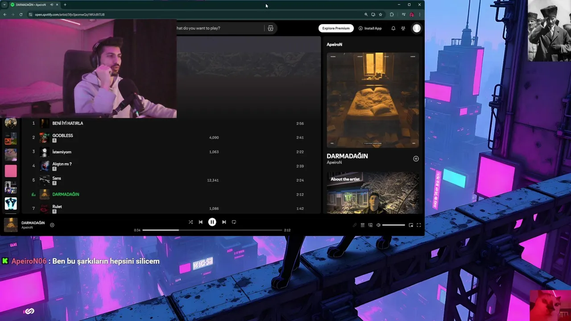Click the Install App button
This screenshot has height=321, width=571.
(370, 28)
